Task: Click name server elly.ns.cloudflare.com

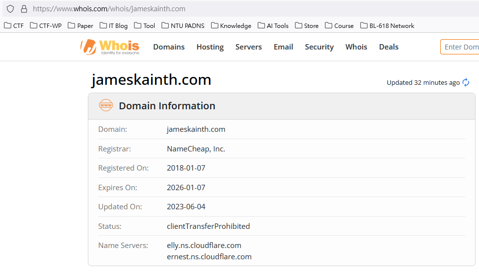Action: tap(204, 246)
